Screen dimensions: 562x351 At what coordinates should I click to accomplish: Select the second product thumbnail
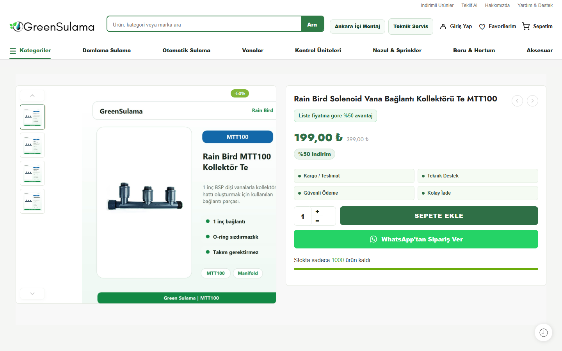(32, 145)
